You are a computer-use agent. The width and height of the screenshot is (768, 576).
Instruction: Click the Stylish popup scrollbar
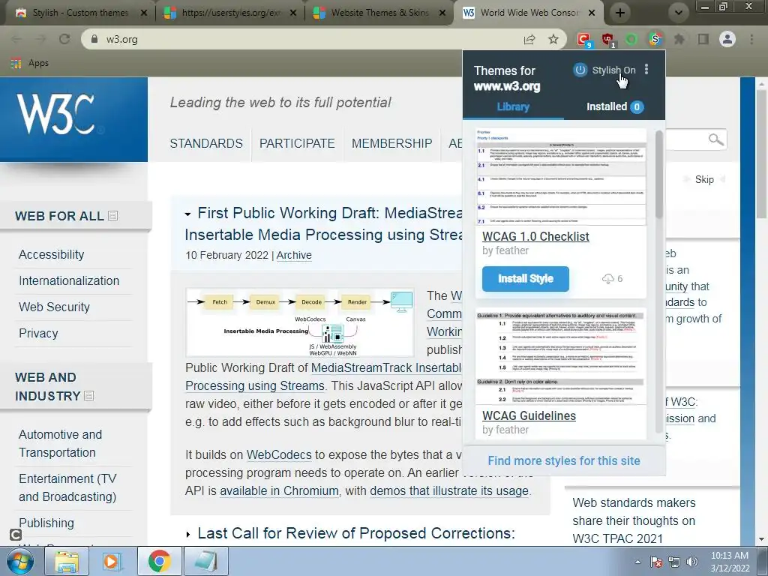click(x=658, y=175)
